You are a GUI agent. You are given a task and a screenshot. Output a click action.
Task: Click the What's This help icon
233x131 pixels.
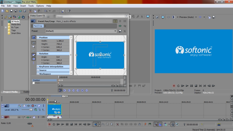tap(69, 11)
